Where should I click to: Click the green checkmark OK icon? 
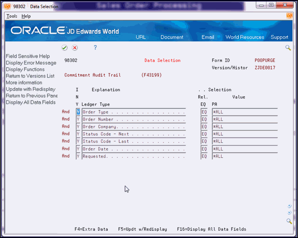click(65, 47)
